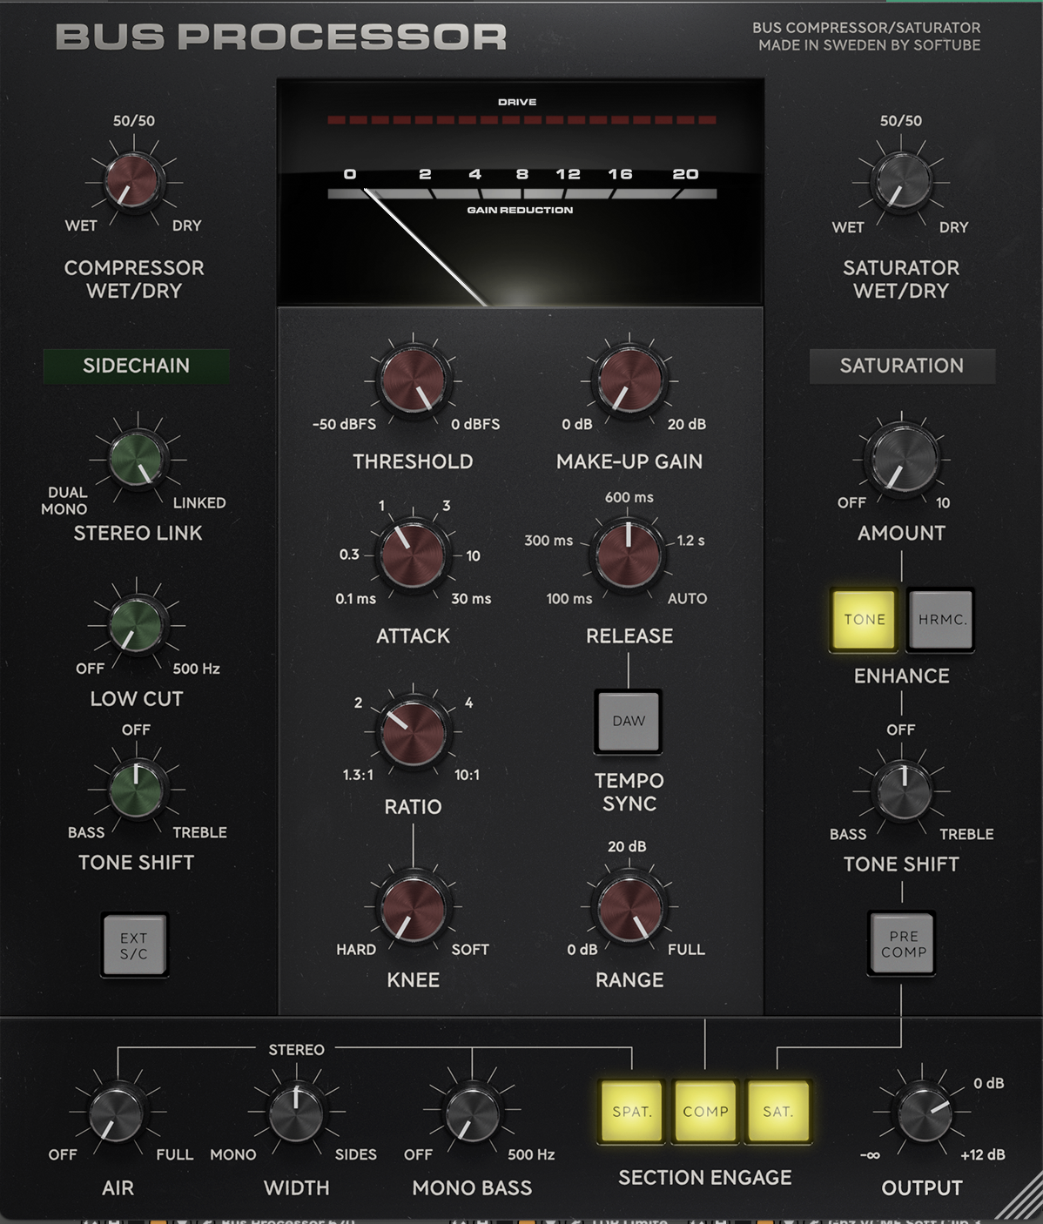
Task: Click the '+12 dB' output marking
Action: coord(983,1154)
